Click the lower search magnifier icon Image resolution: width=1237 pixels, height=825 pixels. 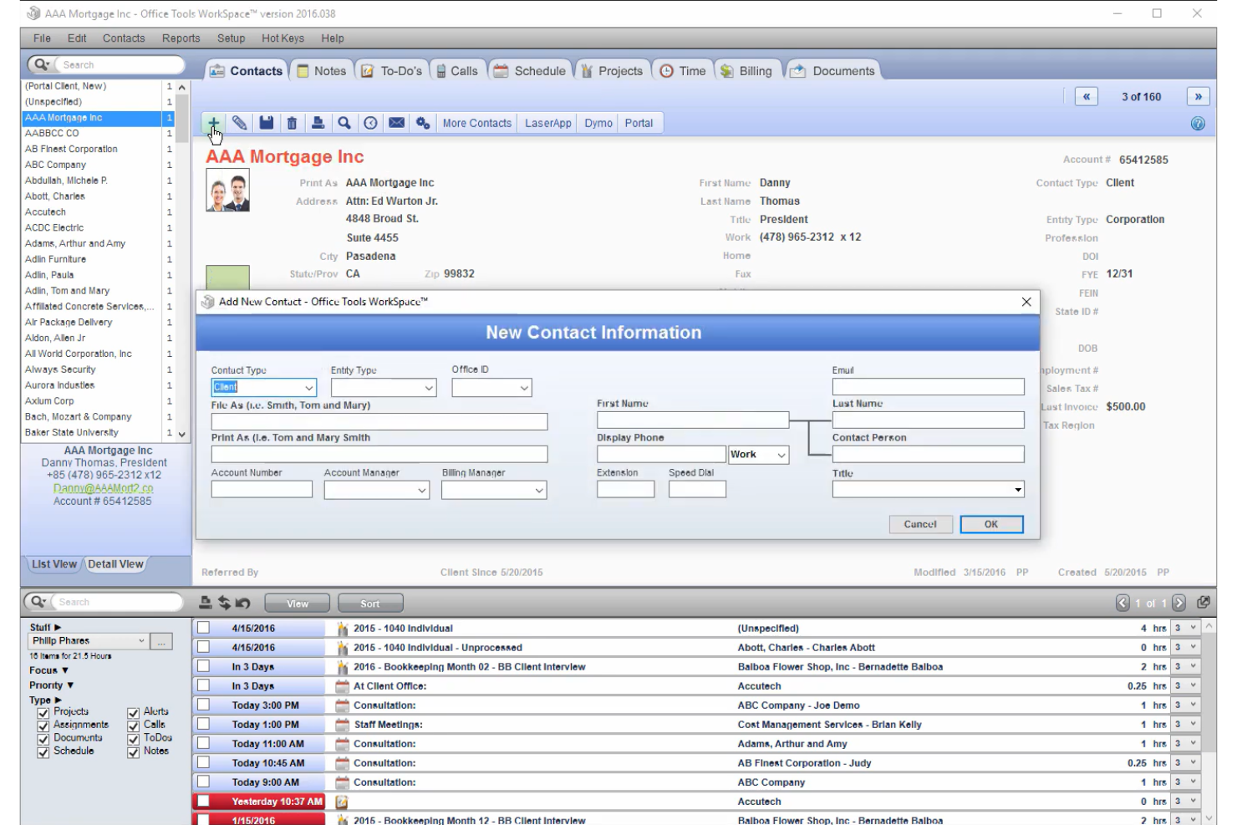[38, 602]
